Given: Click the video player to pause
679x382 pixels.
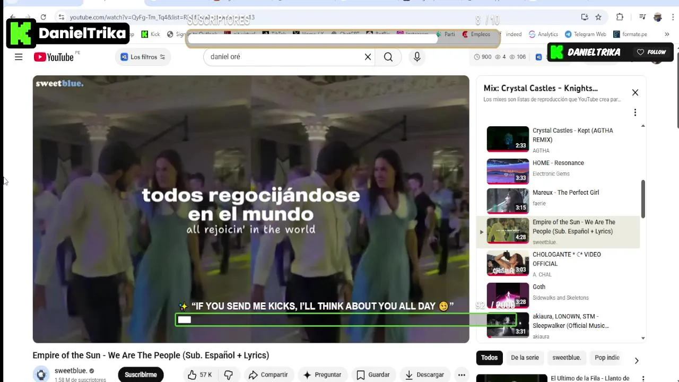Looking at the screenshot, I should click(x=251, y=209).
